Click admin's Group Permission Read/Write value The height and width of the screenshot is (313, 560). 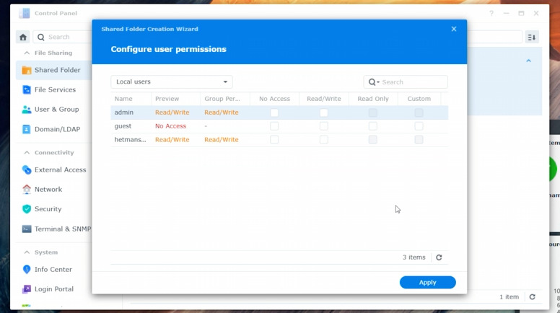click(x=222, y=113)
